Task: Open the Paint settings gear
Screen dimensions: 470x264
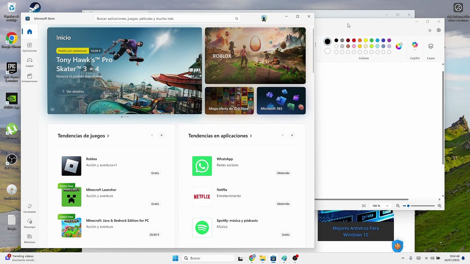Action: point(438,30)
